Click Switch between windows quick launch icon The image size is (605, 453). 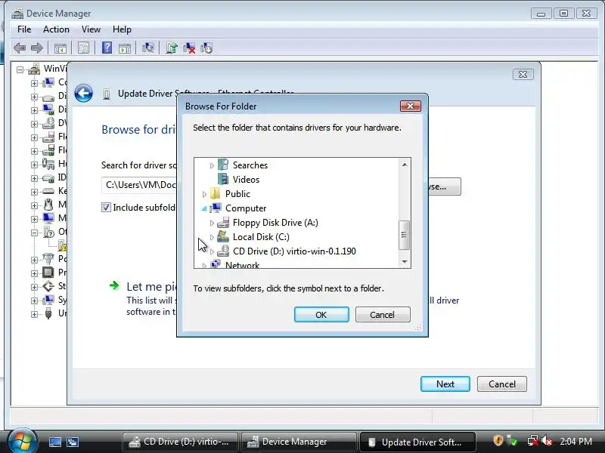[73, 442]
